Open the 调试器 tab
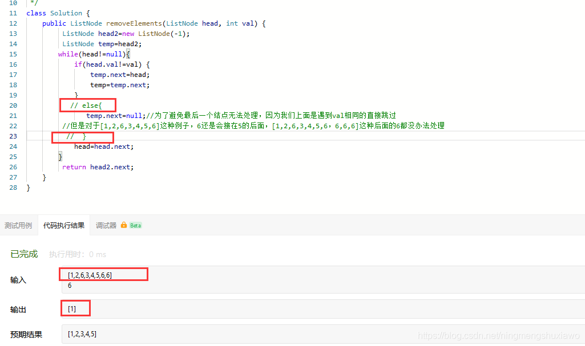 [106, 225]
